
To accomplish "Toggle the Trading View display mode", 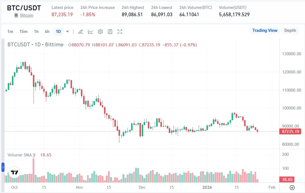I will [265, 30].
